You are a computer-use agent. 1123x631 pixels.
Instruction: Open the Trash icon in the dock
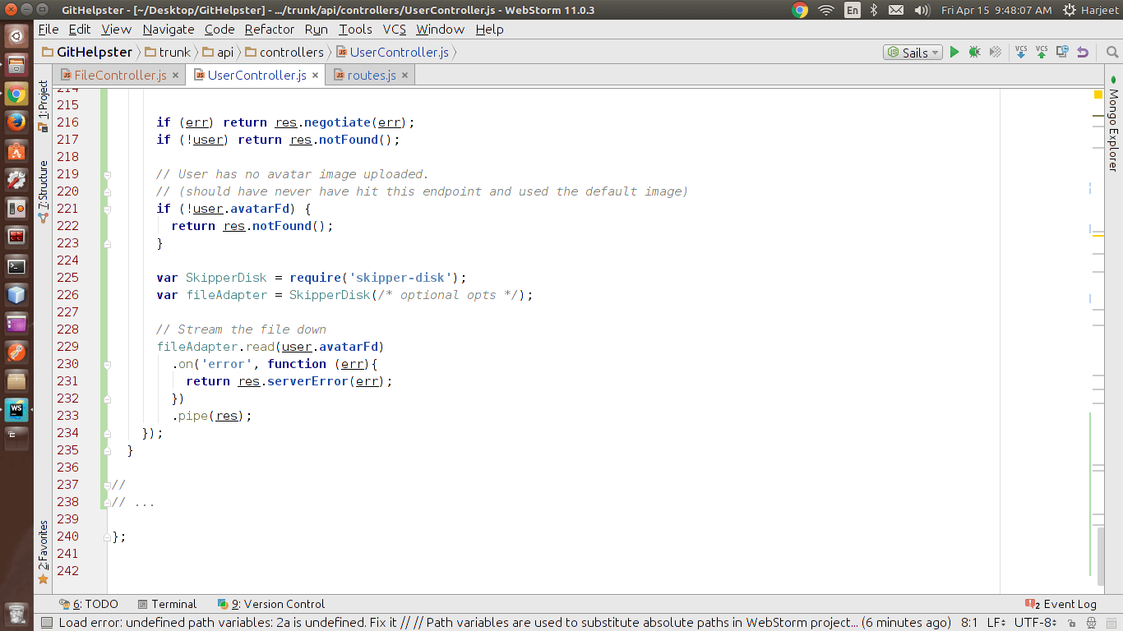[x=16, y=613]
